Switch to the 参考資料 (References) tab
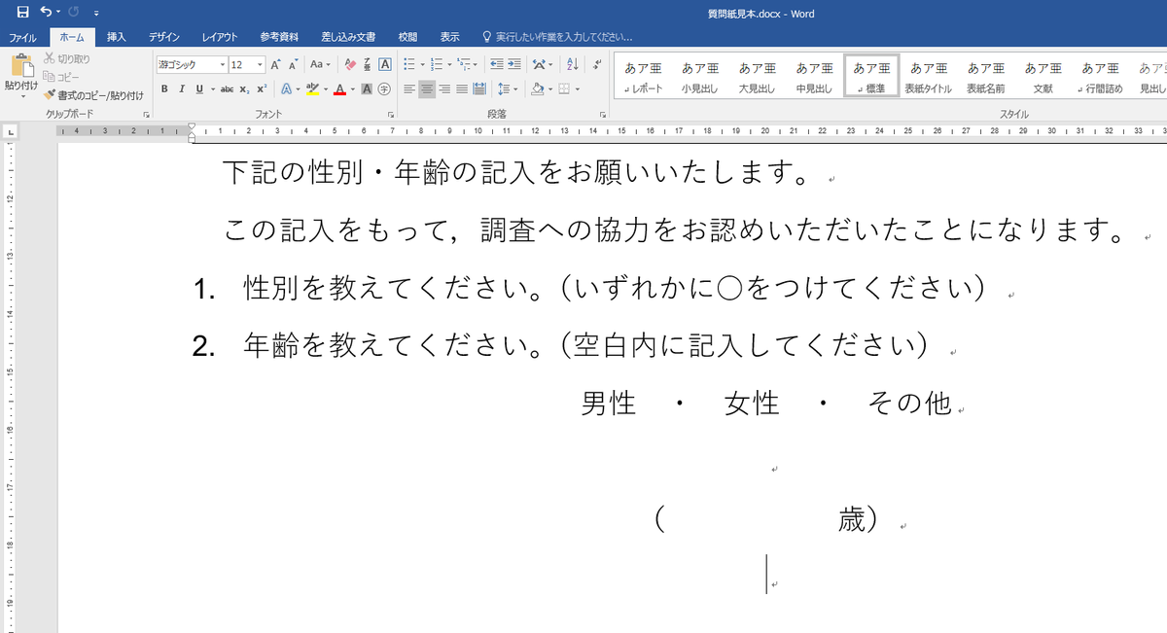 coord(279,36)
